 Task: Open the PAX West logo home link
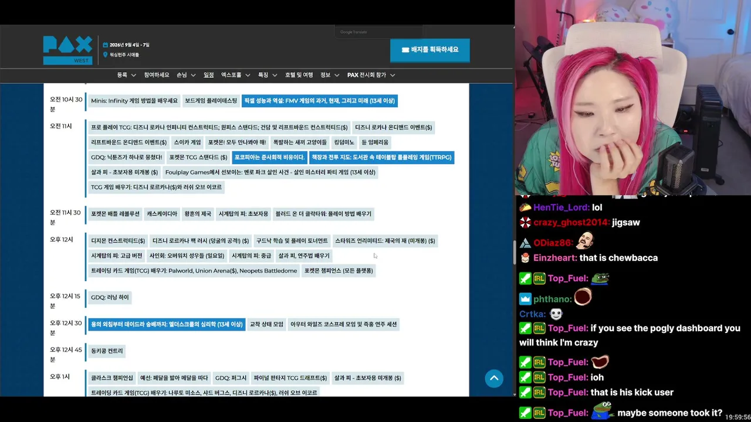point(67,50)
